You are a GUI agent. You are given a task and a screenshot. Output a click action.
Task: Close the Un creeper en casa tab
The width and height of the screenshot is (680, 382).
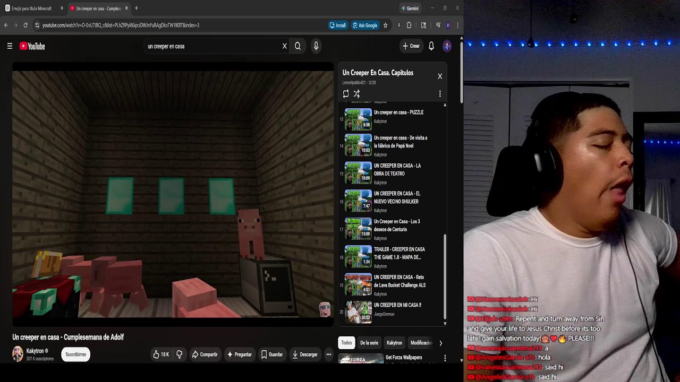pyautogui.click(x=126, y=8)
